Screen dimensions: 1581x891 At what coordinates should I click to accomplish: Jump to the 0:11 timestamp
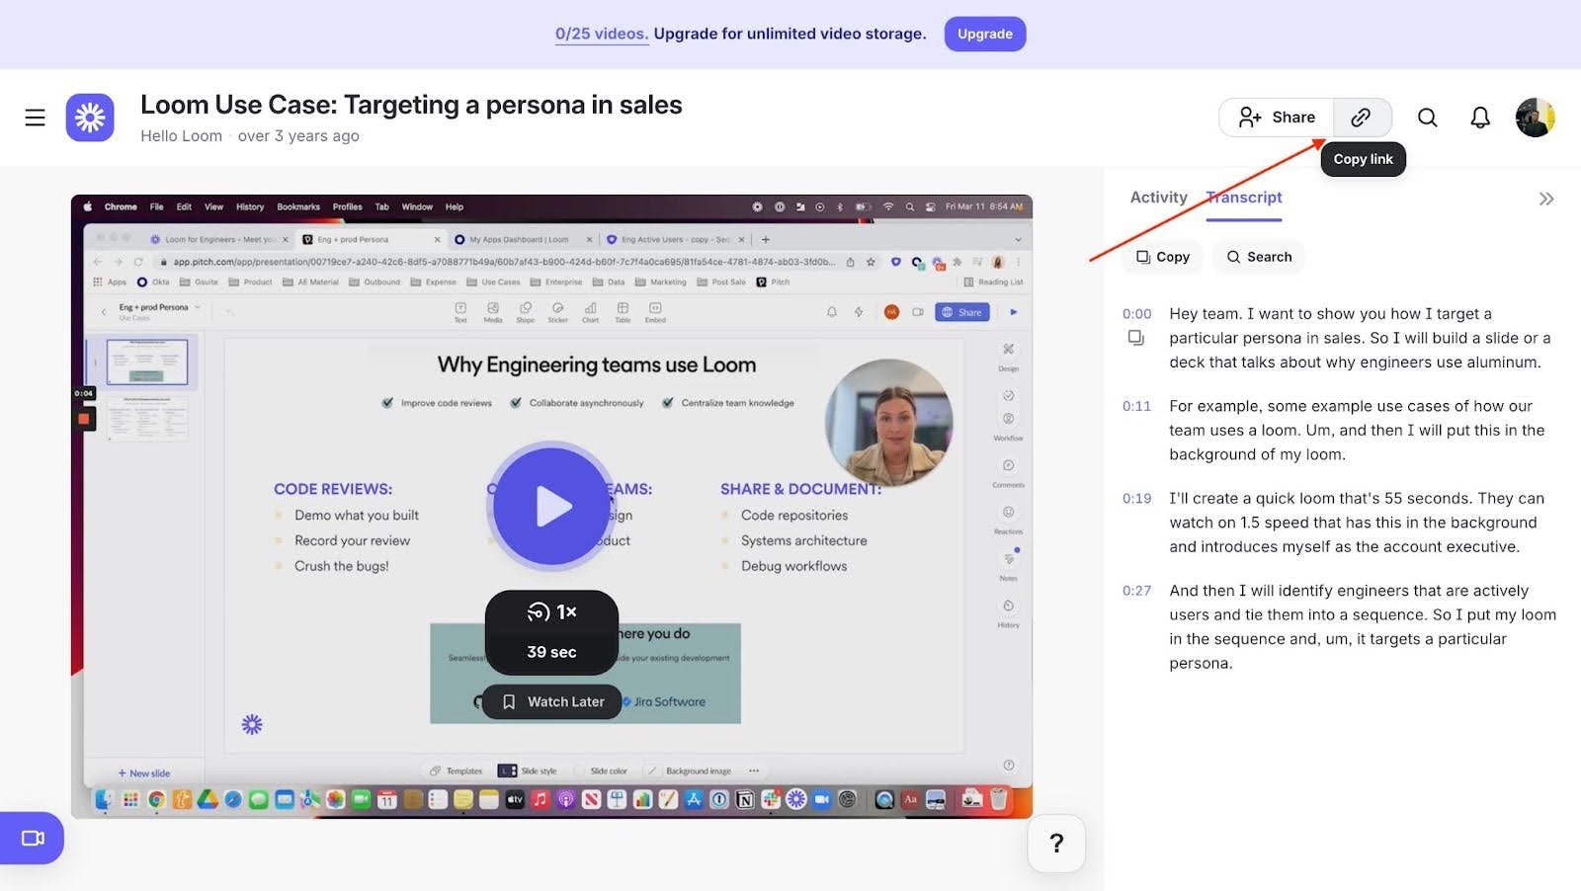point(1137,406)
